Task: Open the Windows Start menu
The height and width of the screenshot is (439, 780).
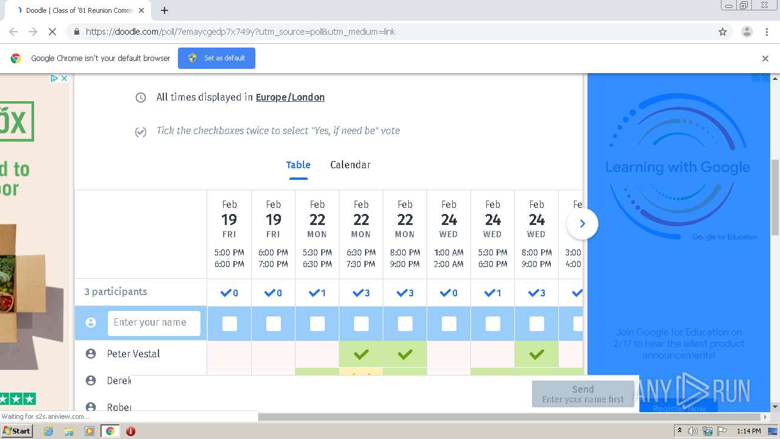Action: pyautogui.click(x=17, y=430)
